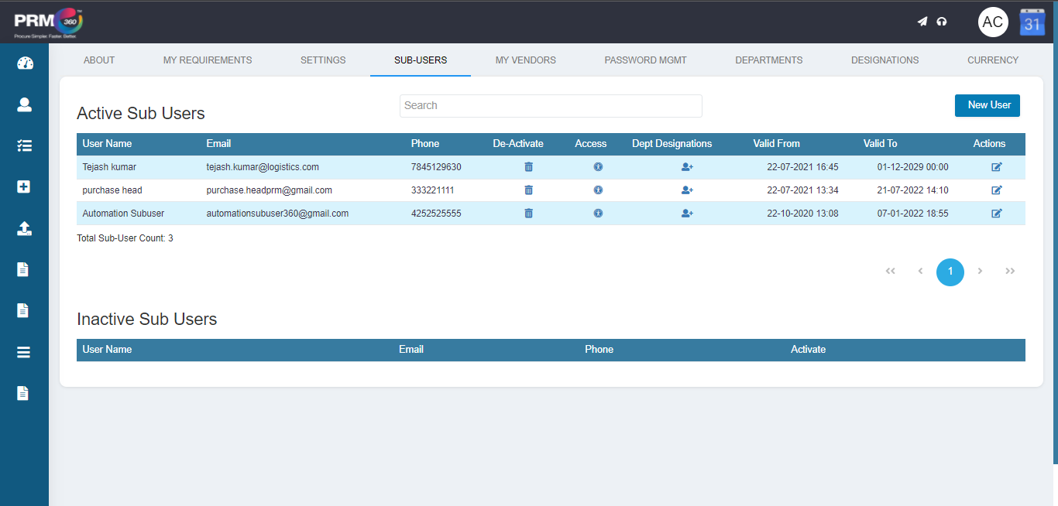1058x506 pixels.
Task: Open the calendar icon in the top bar
Action: point(1032,22)
